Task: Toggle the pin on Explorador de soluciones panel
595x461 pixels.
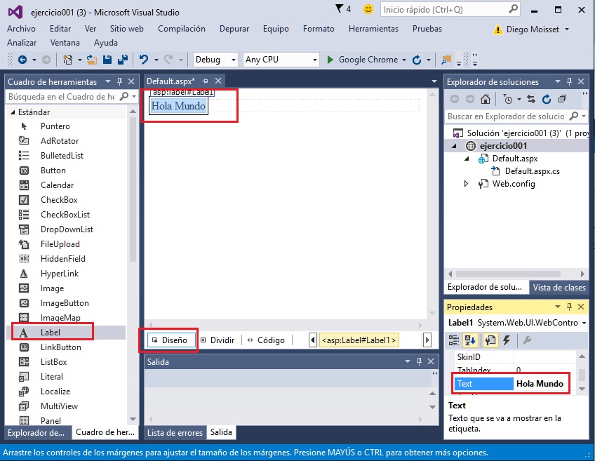Action: (x=569, y=81)
